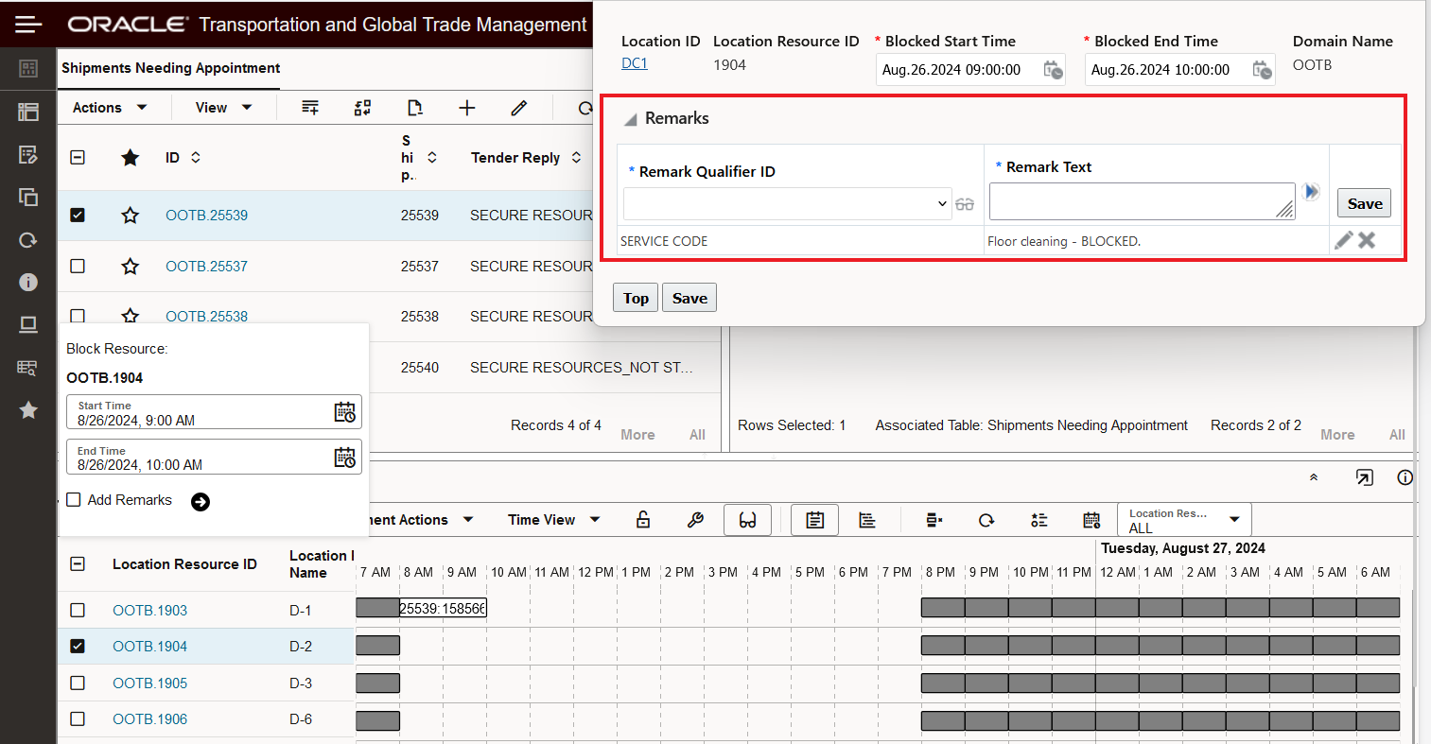This screenshot has height=744, width=1431.
Task: Collapse panel with double chevron up
Action: point(1314,477)
